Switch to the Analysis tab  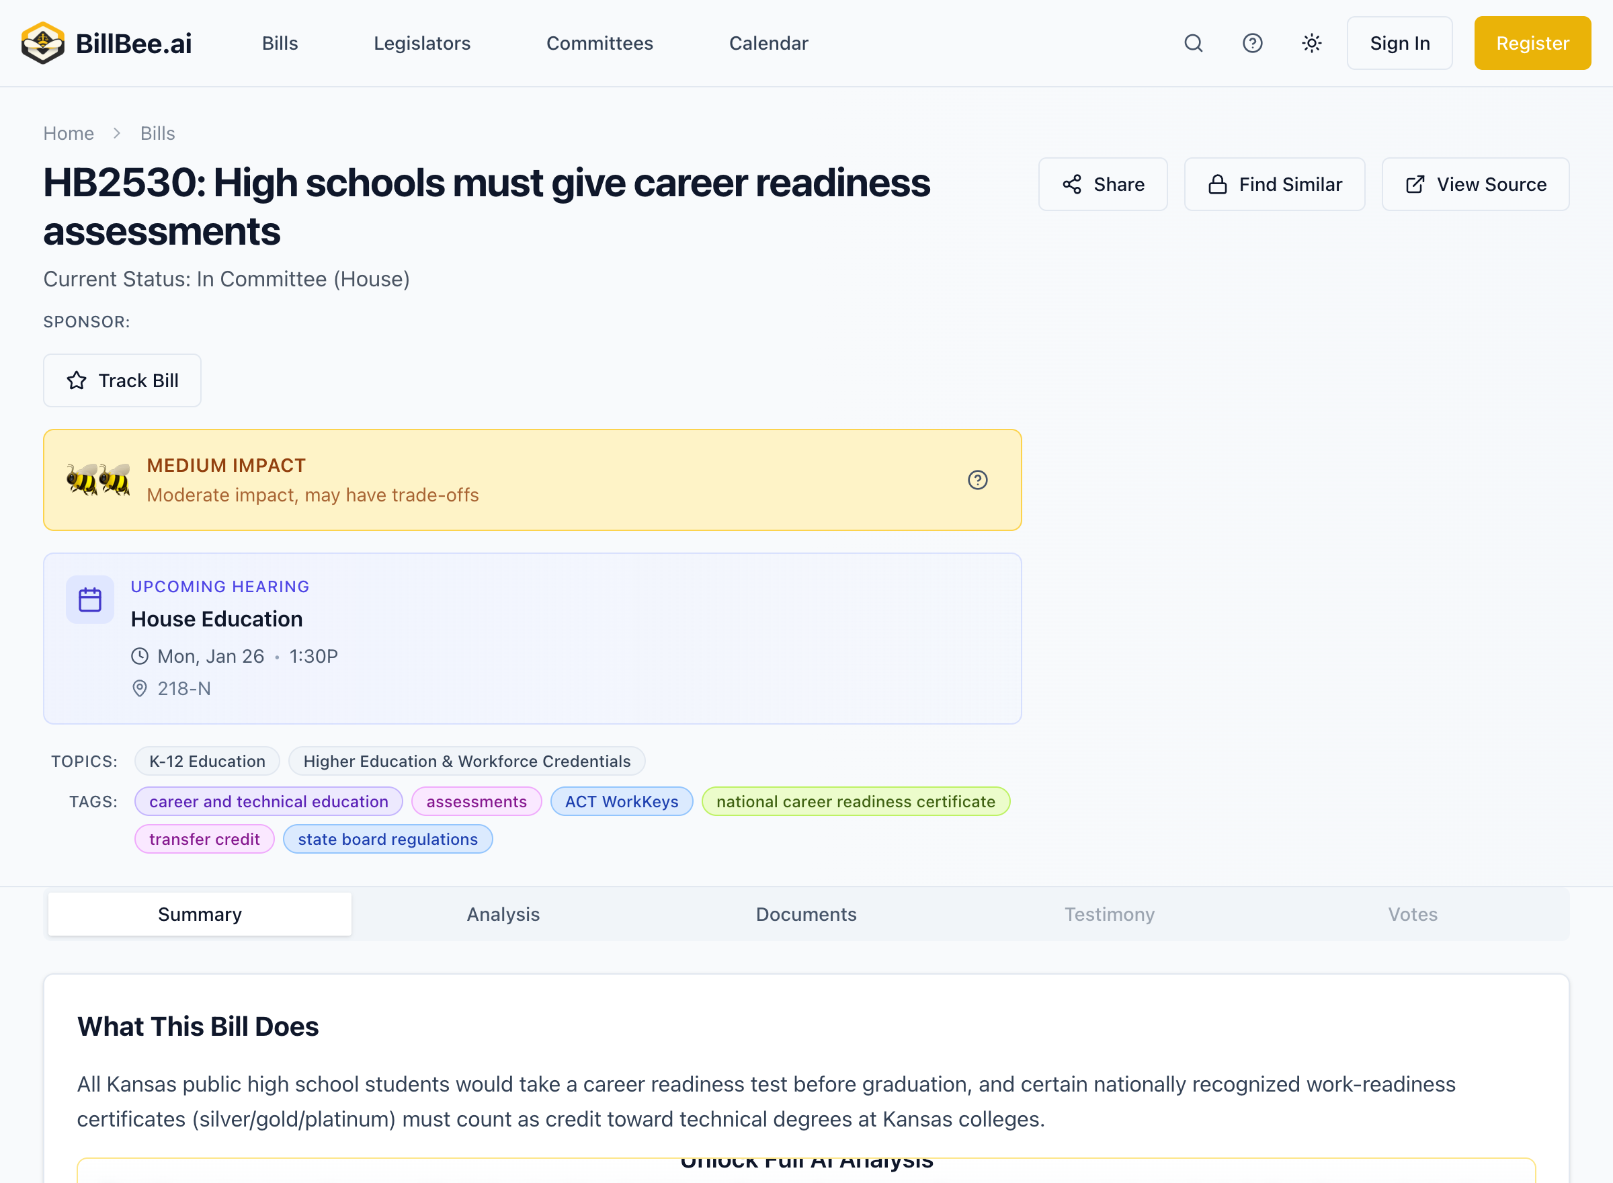[x=503, y=914]
